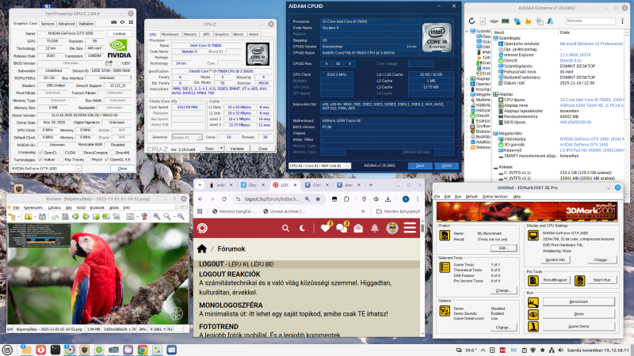Open the CPU core selector dropdown in AIDA64 CPUID

click(x=347, y=166)
